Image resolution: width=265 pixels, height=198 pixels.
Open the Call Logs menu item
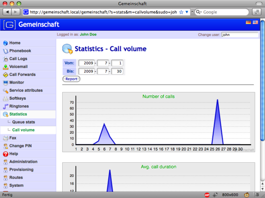coord(18,59)
